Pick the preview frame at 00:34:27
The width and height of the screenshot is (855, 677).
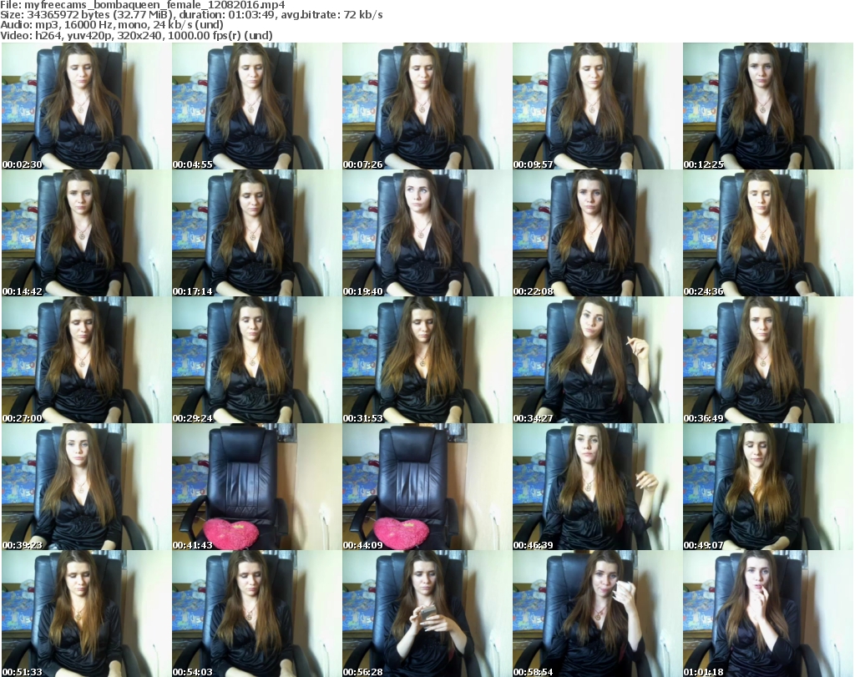pyautogui.click(x=597, y=360)
